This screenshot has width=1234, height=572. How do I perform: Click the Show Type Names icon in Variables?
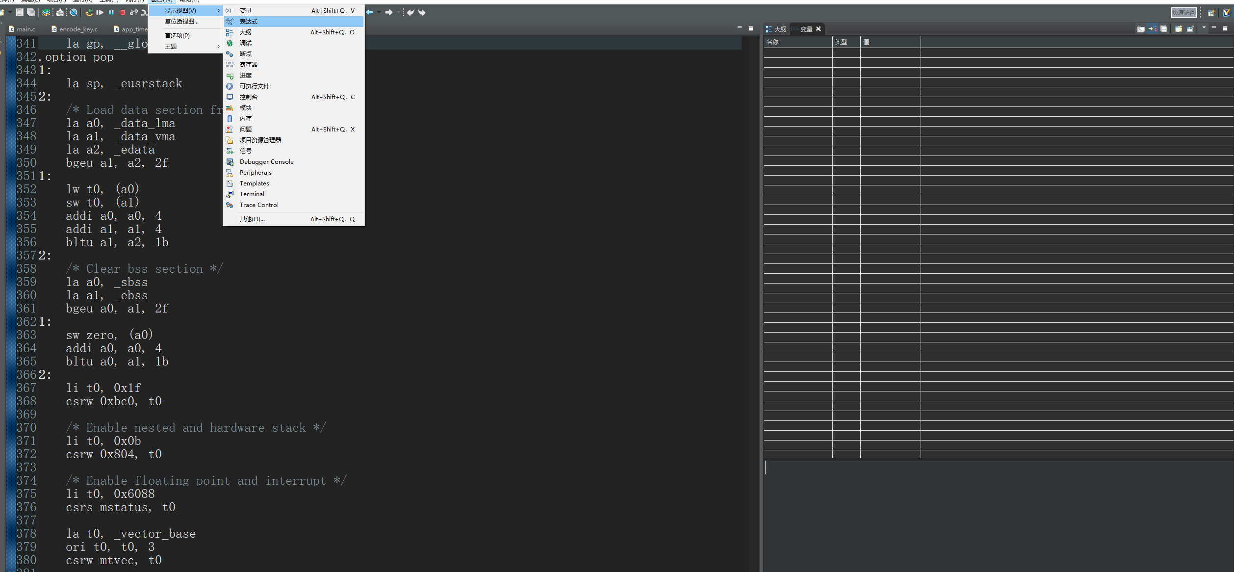[x=1141, y=28]
